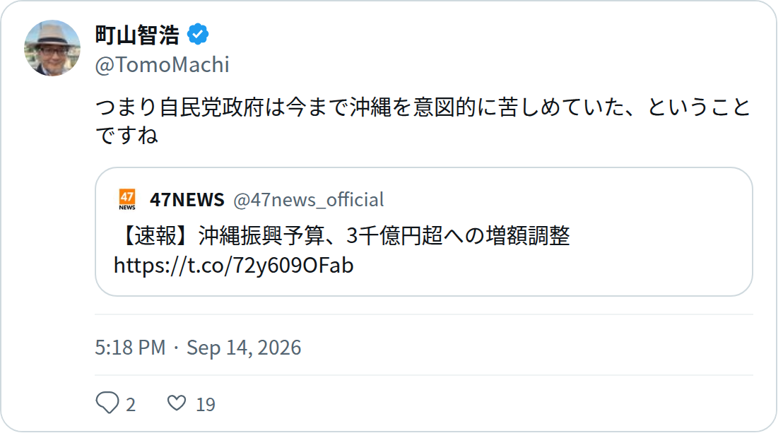
Task: Click the 3千億円超への増額調整 text in the quoted card
Action: tap(458, 236)
